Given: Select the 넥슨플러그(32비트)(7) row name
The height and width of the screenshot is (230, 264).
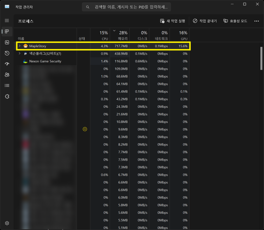Looking at the screenshot, I should click(45, 54).
